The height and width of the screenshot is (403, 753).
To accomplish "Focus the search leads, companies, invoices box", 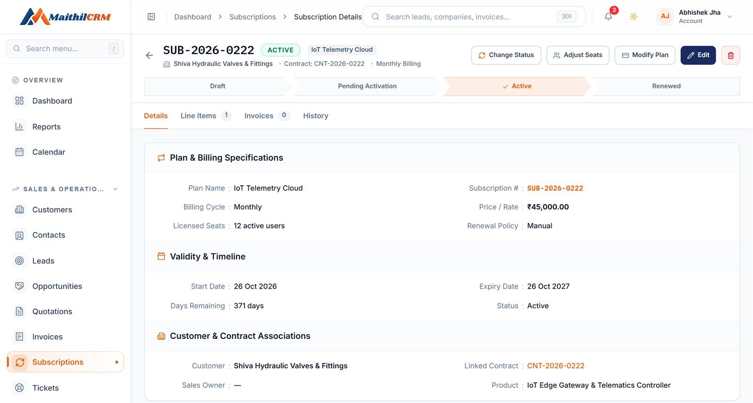I will click(x=474, y=17).
